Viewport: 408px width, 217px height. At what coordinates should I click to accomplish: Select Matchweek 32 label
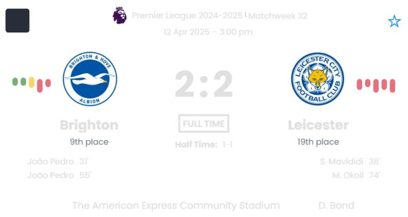(x=277, y=16)
